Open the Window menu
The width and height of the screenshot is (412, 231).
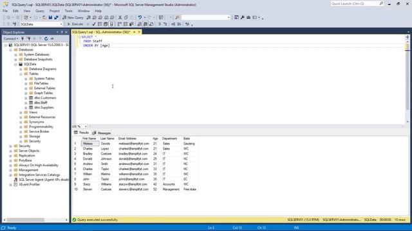coord(84,11)
